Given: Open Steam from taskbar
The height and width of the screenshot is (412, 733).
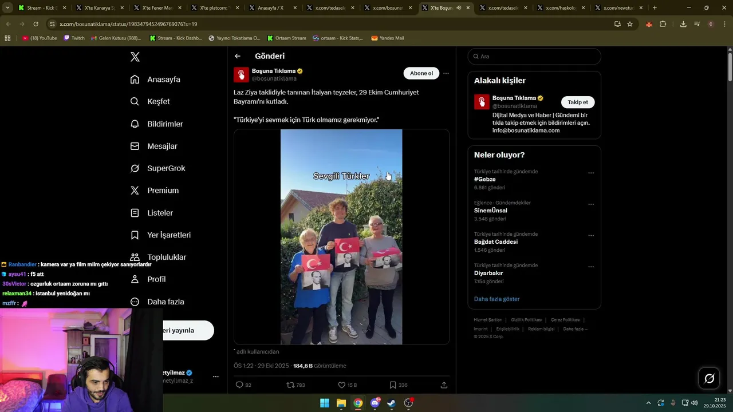Looking at the screenshot, I should [392, 403].
